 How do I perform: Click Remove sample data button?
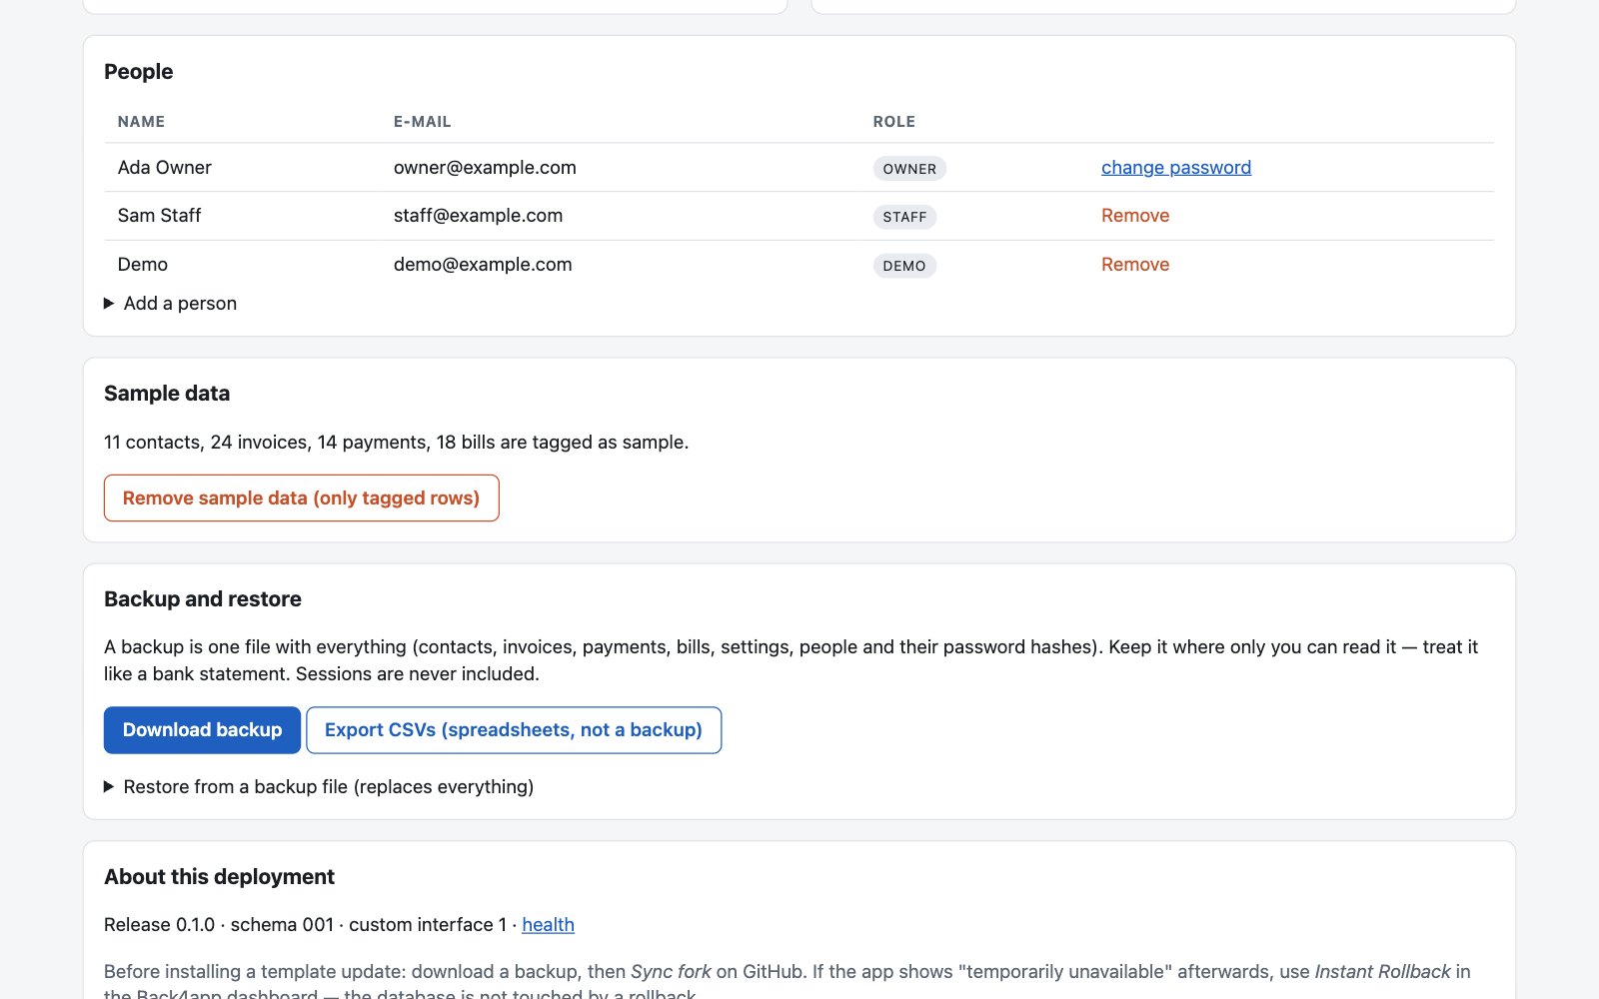click(x=301, y=498)
